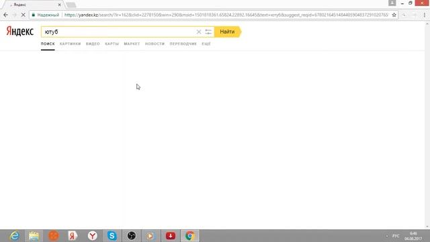Minimize the Chrome window
Screen dimensions: 430x242
[x=402, y=3]
